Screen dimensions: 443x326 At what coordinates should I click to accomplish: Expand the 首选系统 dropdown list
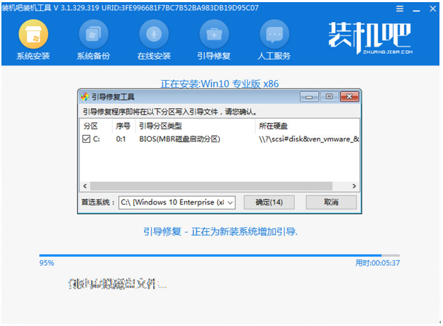[x=230, y=202]
